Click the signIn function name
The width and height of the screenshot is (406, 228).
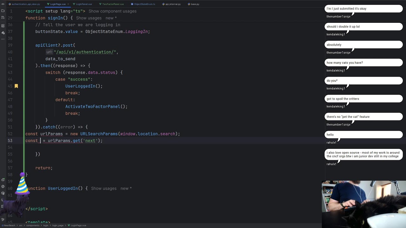55,18
